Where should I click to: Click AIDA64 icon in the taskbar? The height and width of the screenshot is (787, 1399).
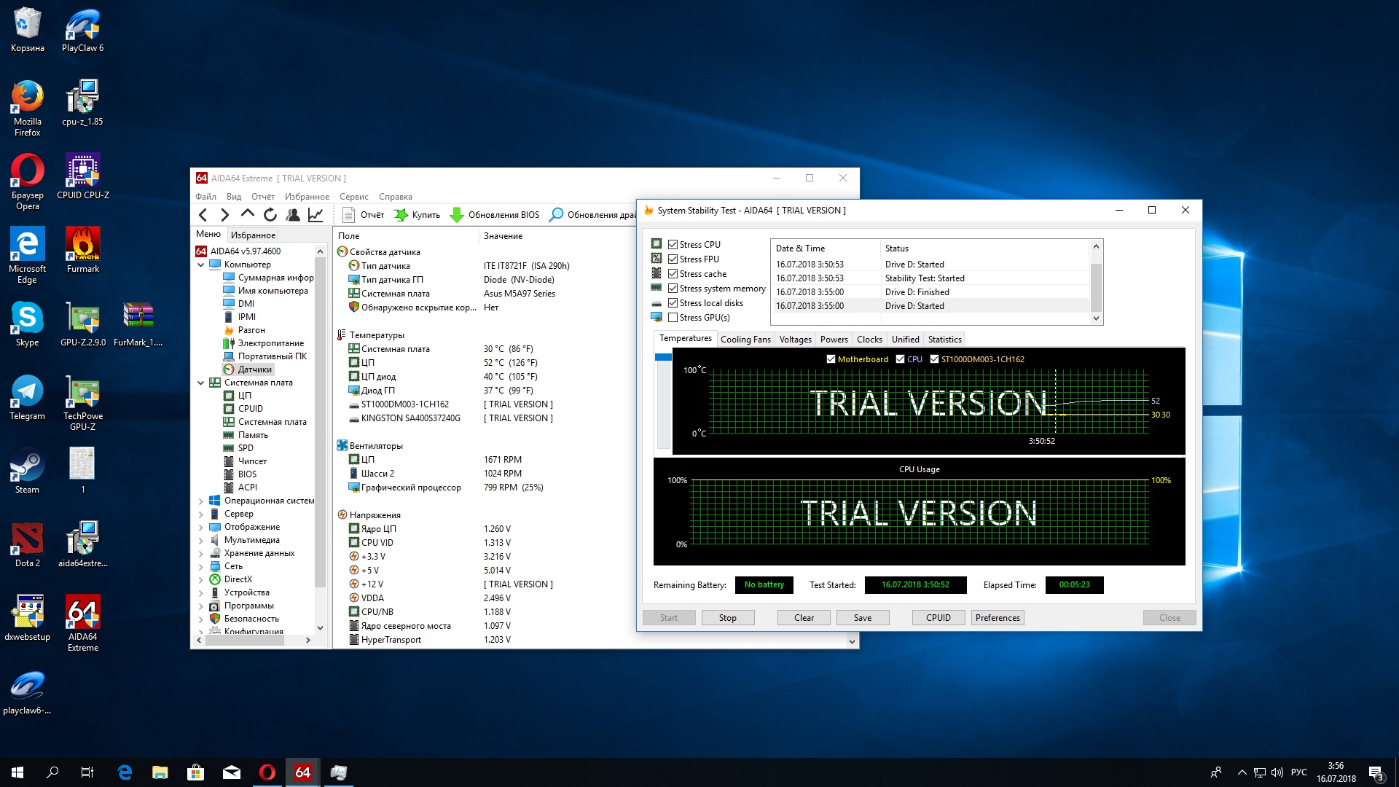[302, 772]
